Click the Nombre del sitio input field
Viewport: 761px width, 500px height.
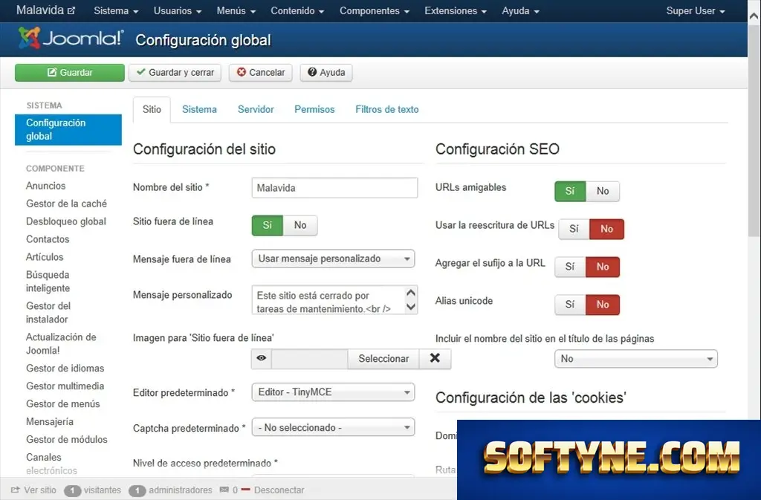point(334,188)
